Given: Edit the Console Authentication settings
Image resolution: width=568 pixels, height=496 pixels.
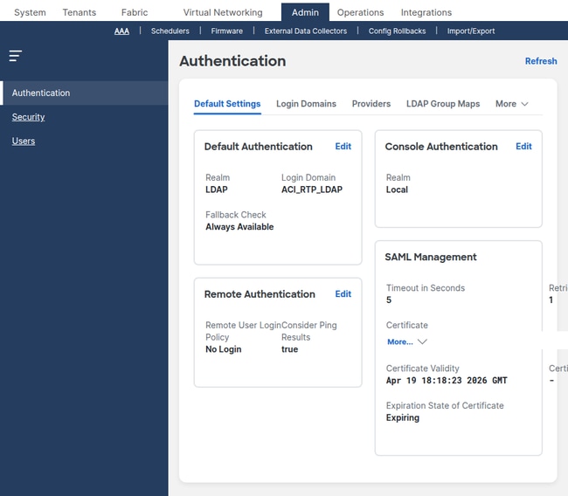Looking at the screenshot, I should 523,146.
